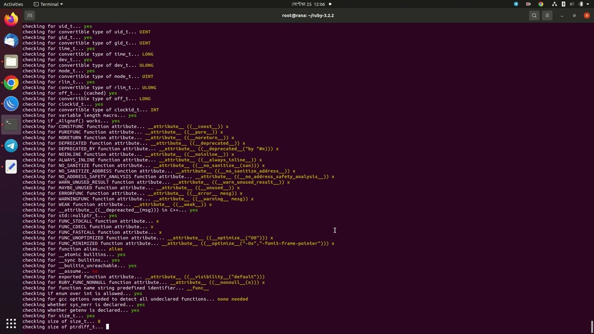Click the 'enum over int is allowed' line

point(82,294)
